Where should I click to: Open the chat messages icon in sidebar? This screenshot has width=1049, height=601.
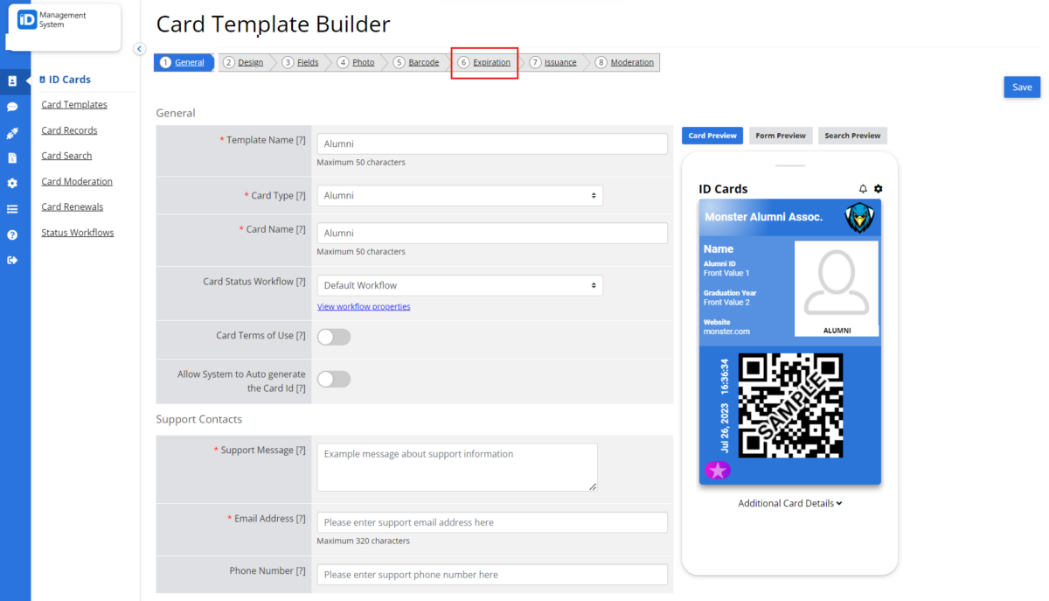[x=13, y=107]
